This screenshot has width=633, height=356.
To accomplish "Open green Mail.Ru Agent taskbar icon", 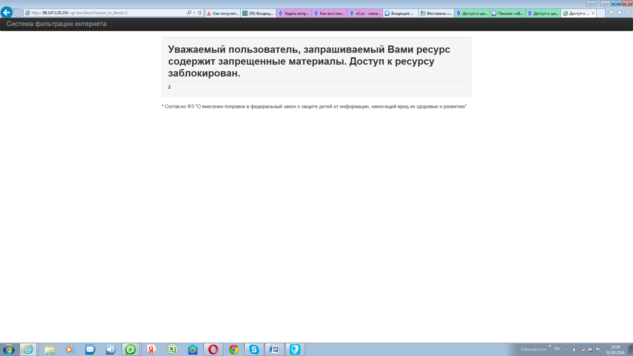I will tap(131, 349).
